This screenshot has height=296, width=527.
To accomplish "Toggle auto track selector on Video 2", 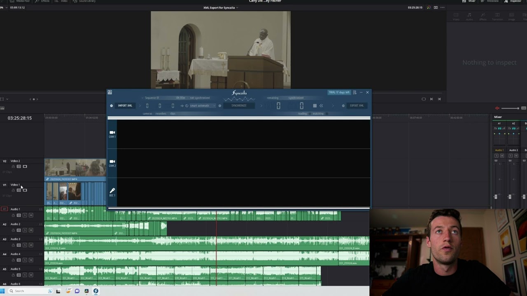I will point(19,166).
